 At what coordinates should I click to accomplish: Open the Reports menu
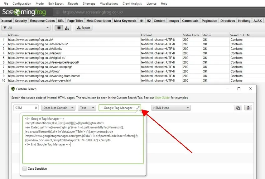[73, 3]
